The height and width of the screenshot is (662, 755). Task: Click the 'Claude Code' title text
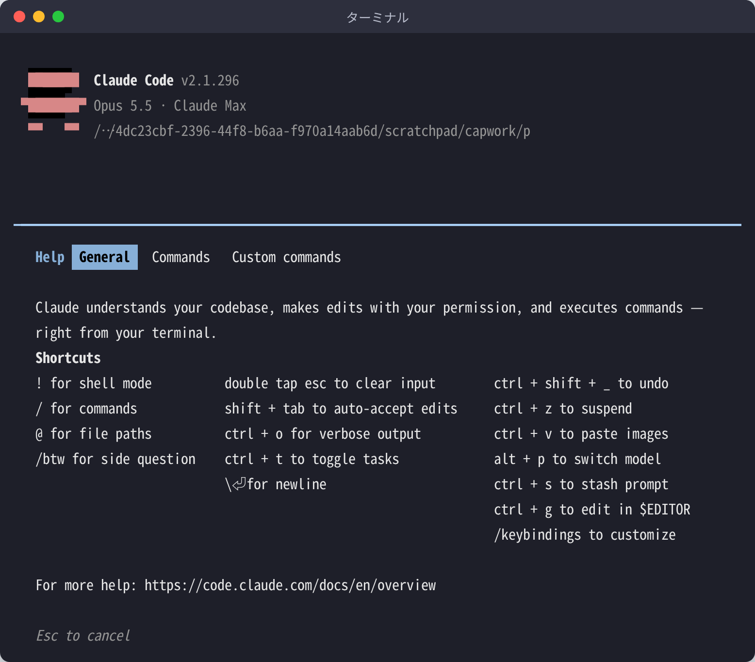[x=133, y=81]
